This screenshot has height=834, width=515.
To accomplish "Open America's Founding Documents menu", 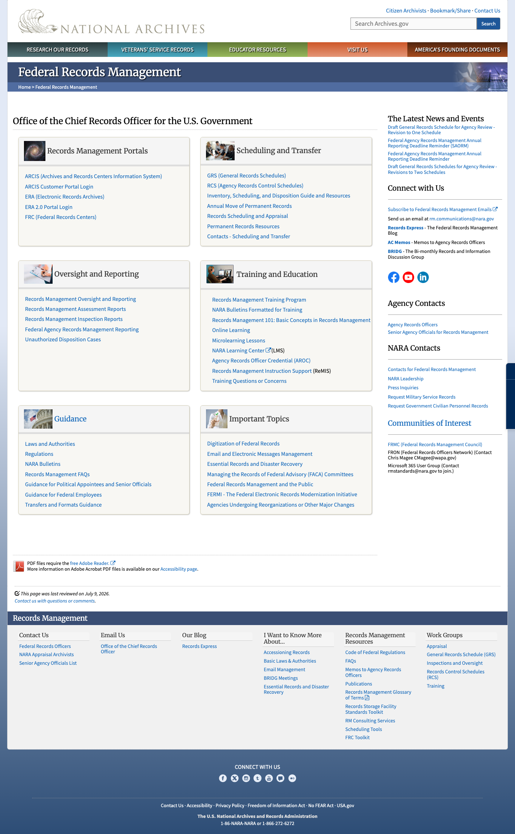I will click(x=457, y=50).
